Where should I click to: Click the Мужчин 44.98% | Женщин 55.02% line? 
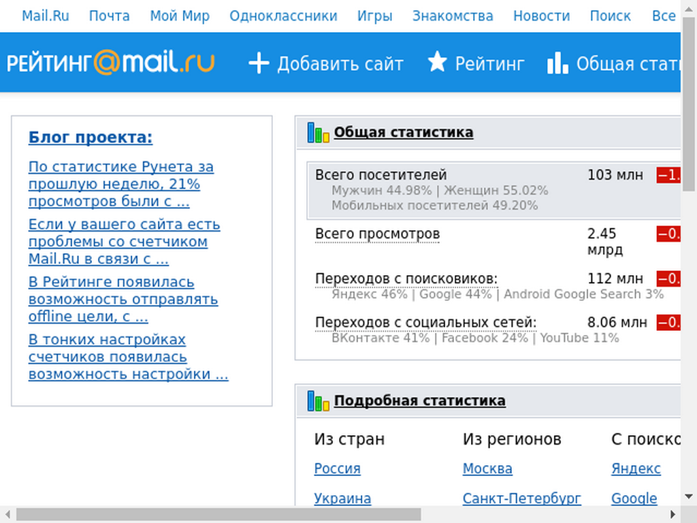[440, 191]
